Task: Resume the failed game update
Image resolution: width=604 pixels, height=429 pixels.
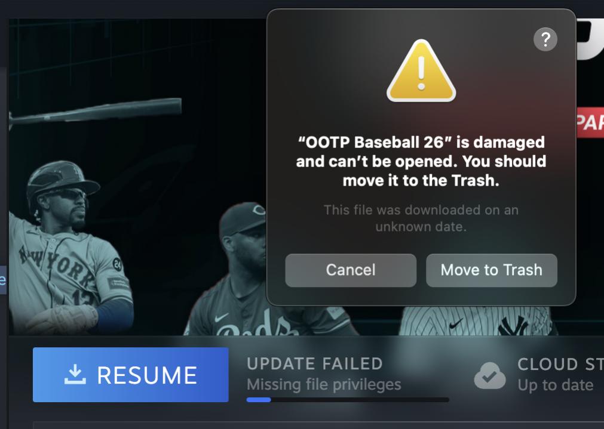Action: 131,375
